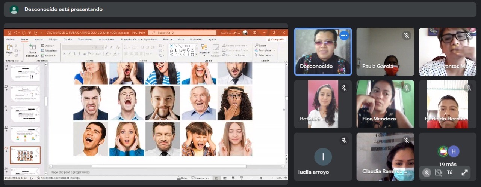Open the Transiciones ribbon tab
This screenshot has width=481, height=187.
tap(85, 39)
